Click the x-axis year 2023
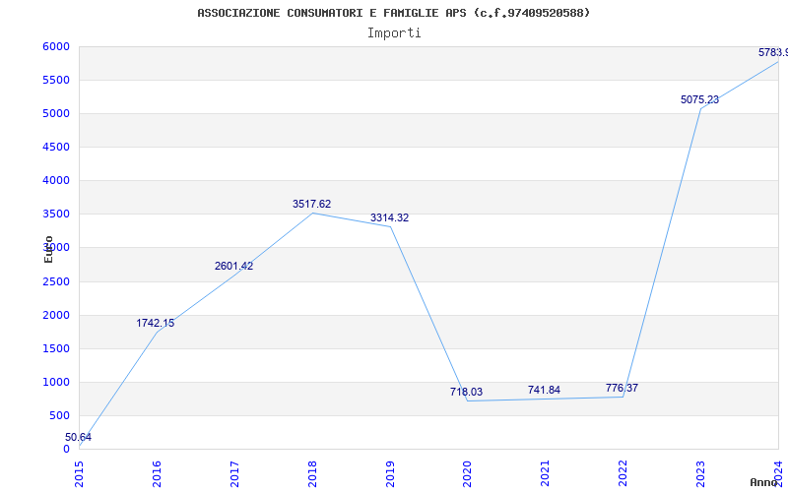This screenshot has height=492, width=788. point(700,473)
